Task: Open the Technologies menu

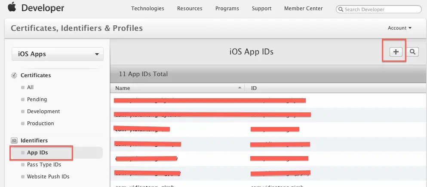Action: click(147, 9)
